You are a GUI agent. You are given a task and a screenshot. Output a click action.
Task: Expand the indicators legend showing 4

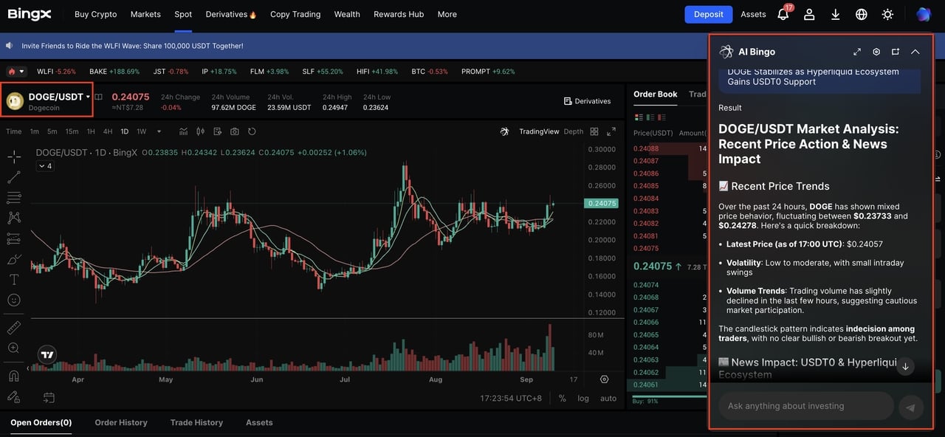pos(44,166)
